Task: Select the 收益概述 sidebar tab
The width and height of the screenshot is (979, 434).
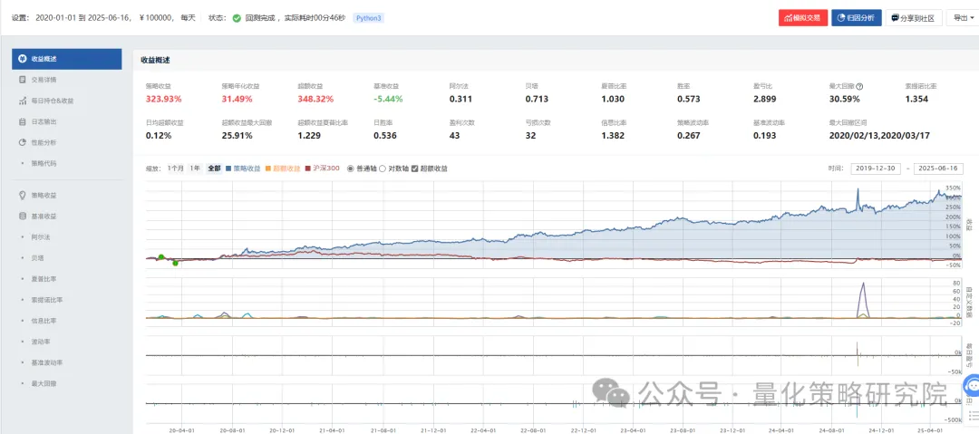Action: pos(67,59)
